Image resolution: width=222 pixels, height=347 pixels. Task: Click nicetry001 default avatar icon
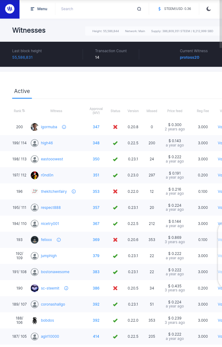pos(35,223)
